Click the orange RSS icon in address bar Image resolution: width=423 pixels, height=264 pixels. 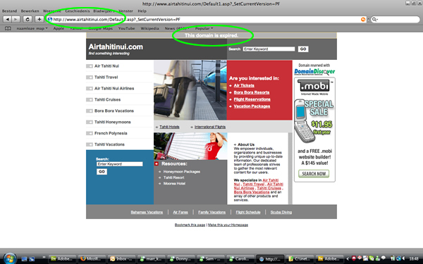(x=363, y=20)
